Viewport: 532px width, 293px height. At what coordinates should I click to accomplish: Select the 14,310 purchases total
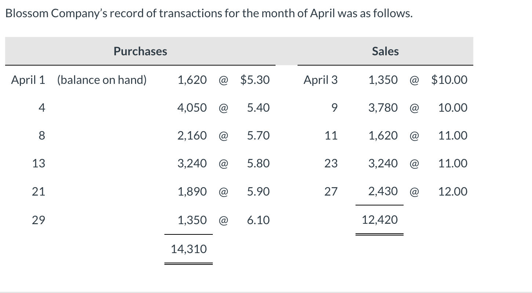tap(189, 249)
